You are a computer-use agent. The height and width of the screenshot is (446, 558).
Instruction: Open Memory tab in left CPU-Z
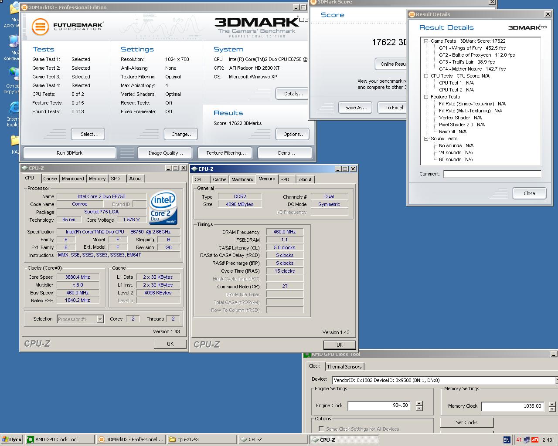point(97,179)
